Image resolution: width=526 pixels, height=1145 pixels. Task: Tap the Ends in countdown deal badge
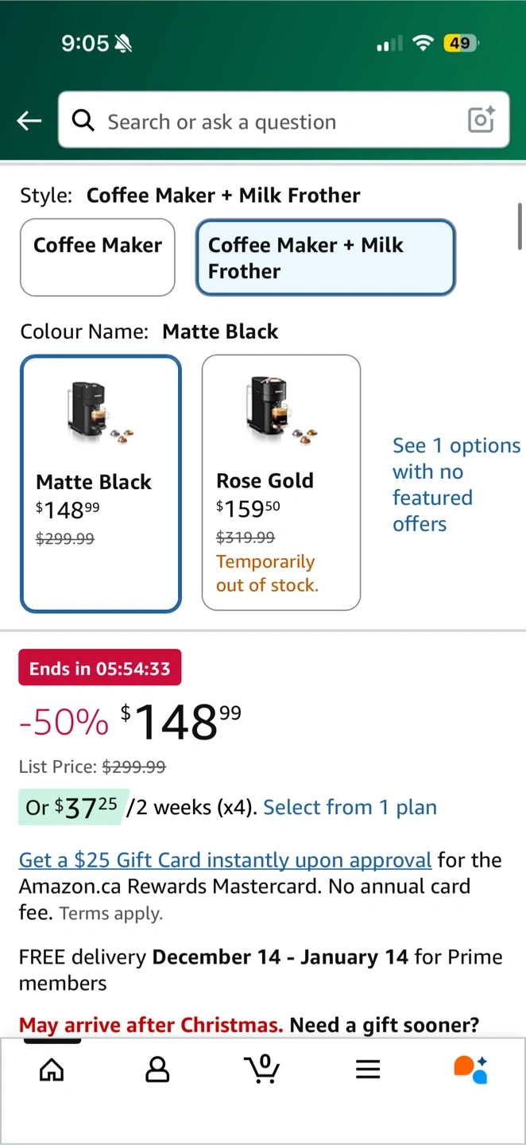(x=100, y=669)
